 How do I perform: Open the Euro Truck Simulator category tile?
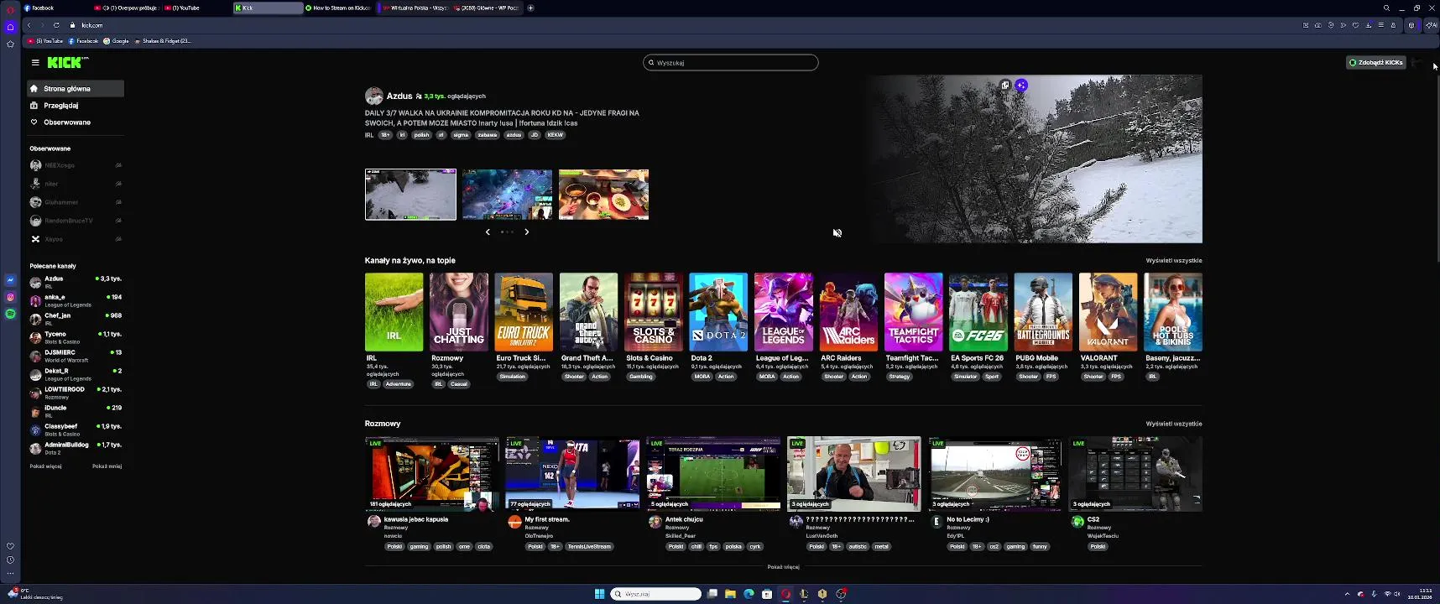pyautogui.click(x=524, y=312)
